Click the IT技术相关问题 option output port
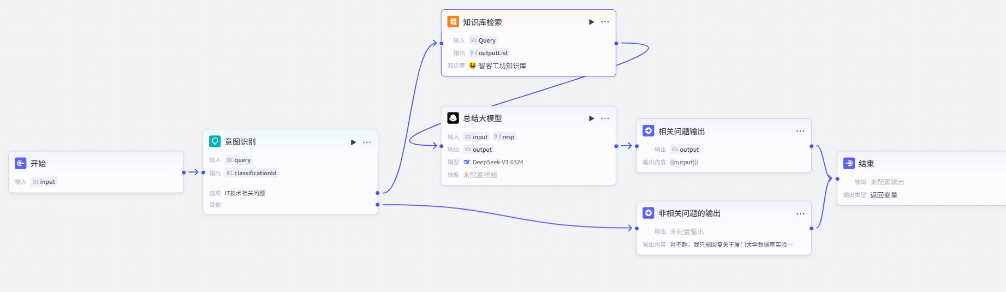 click(378, 193)
